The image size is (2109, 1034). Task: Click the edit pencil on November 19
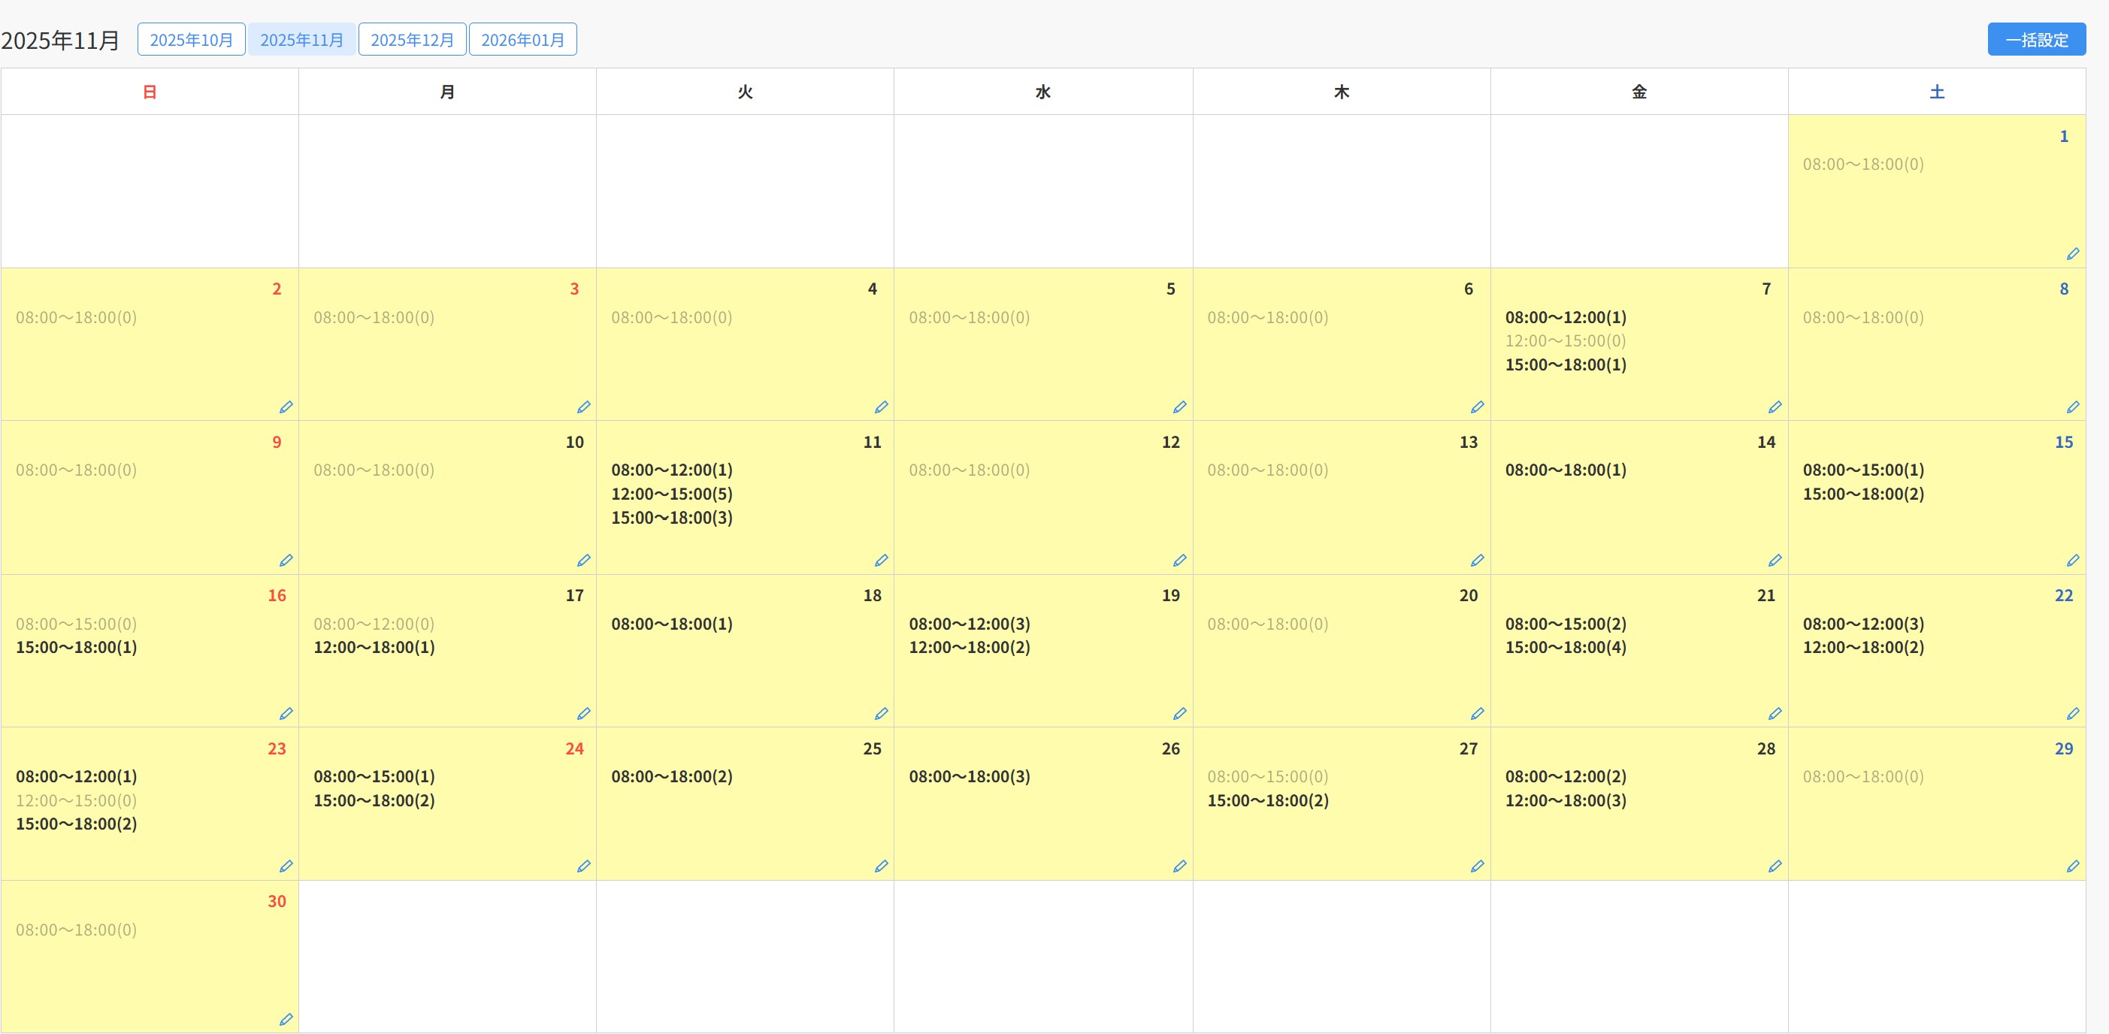(x=1179, y=713)
